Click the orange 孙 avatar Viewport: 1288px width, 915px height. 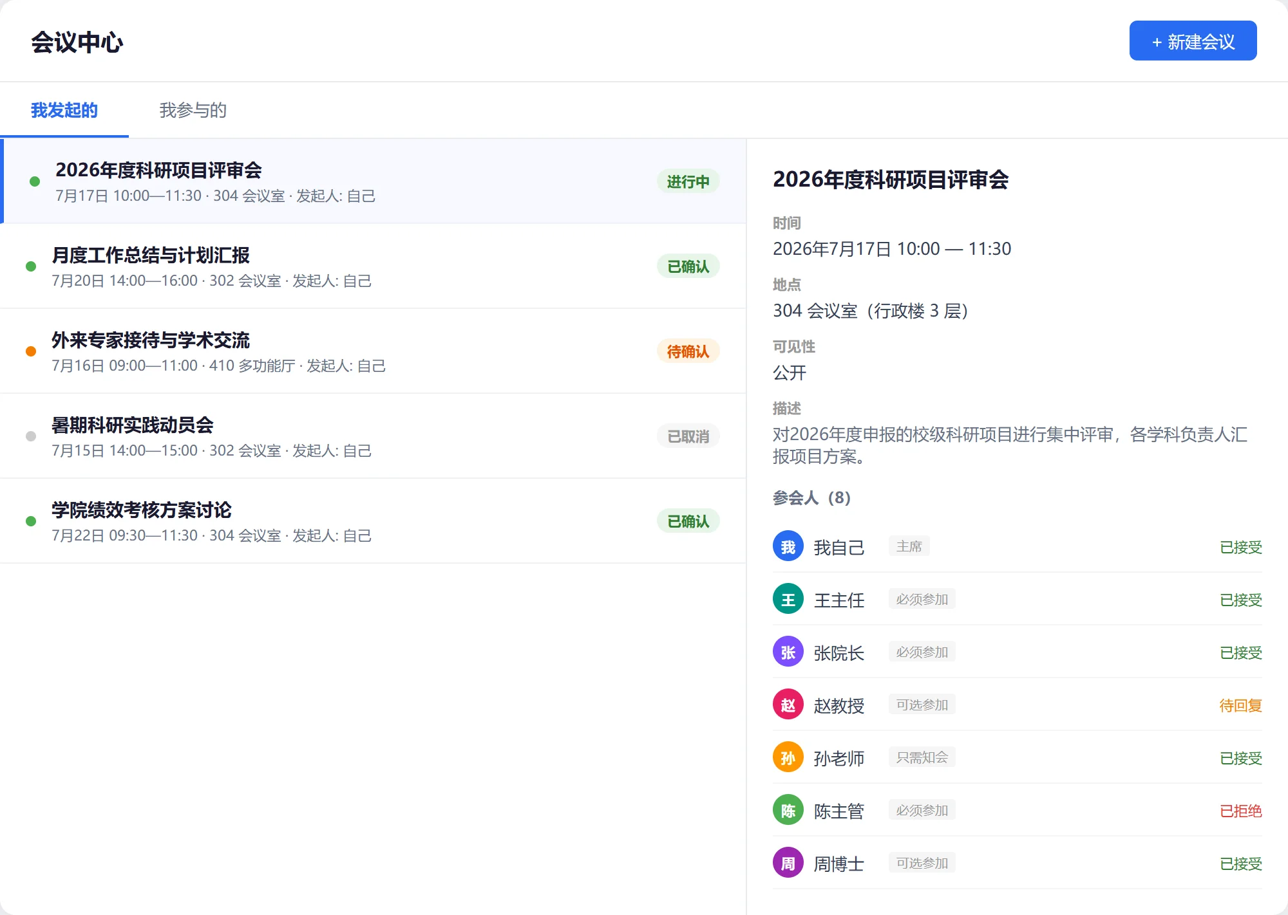[x=788, y=757]
